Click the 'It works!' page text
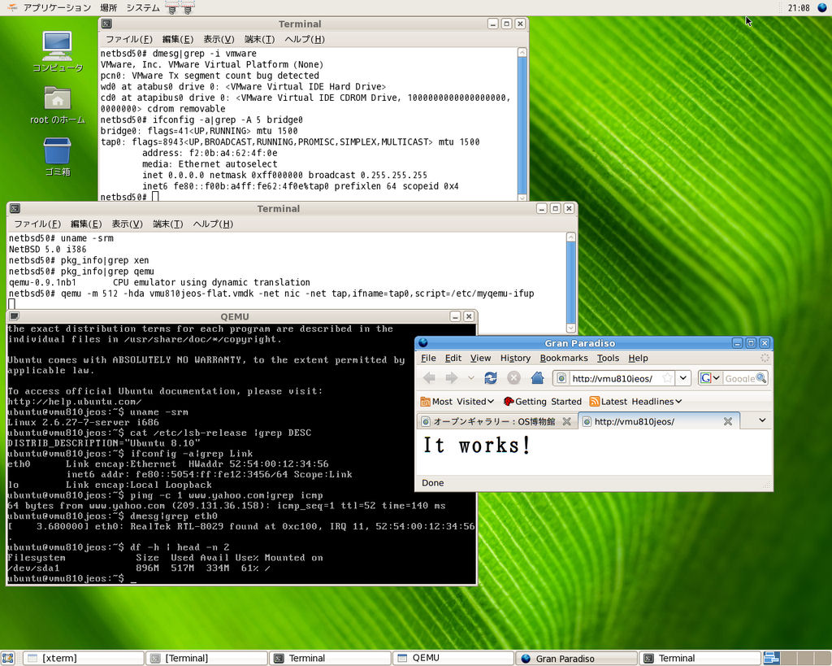Viewport: 832px width, 666px height. 476,445
